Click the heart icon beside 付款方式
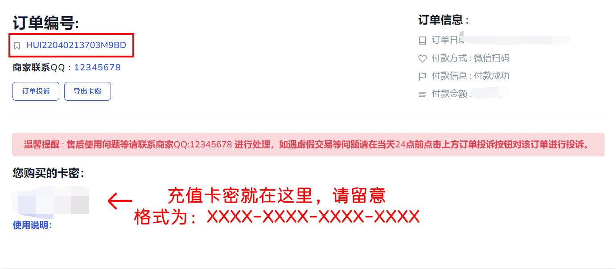Screen dimensions: 616x269 pyautogui.click(x=423, y=58)
